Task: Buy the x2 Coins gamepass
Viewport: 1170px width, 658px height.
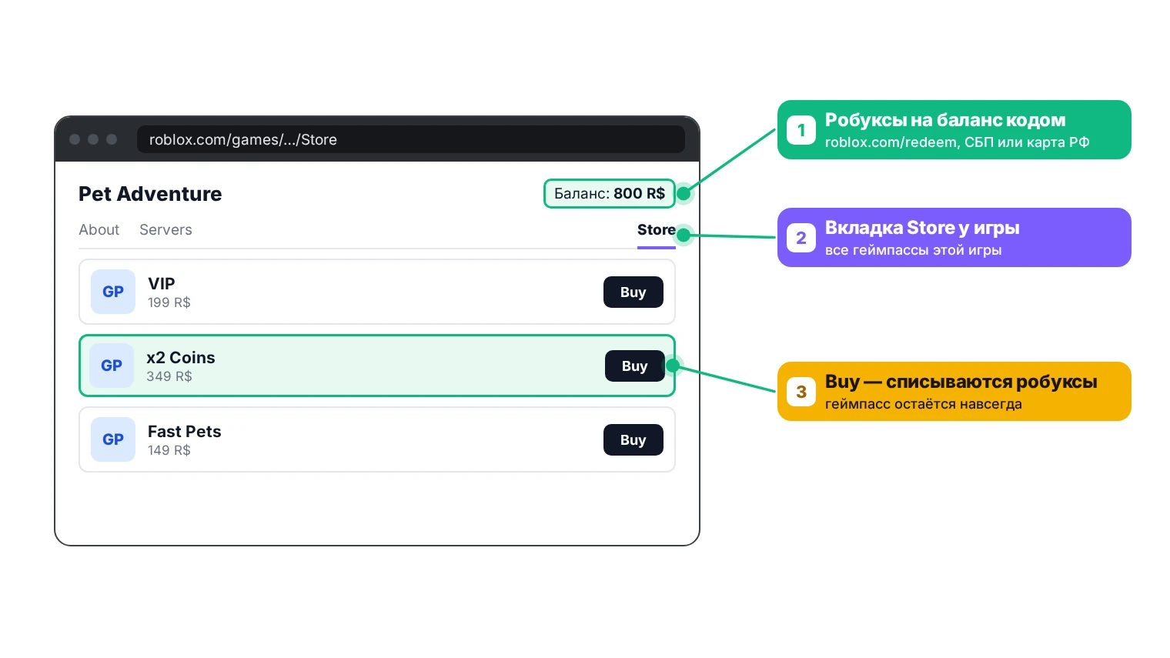Action: coord(635,366)
